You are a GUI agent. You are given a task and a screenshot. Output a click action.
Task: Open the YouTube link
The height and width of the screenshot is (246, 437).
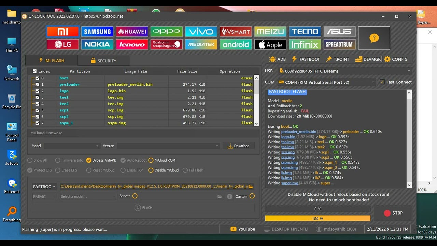point(243,229)
